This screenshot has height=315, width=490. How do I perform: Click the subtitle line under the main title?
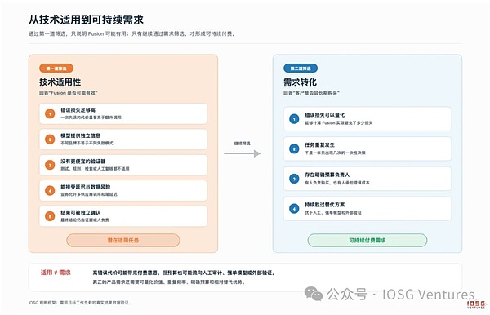click(131, 33)
